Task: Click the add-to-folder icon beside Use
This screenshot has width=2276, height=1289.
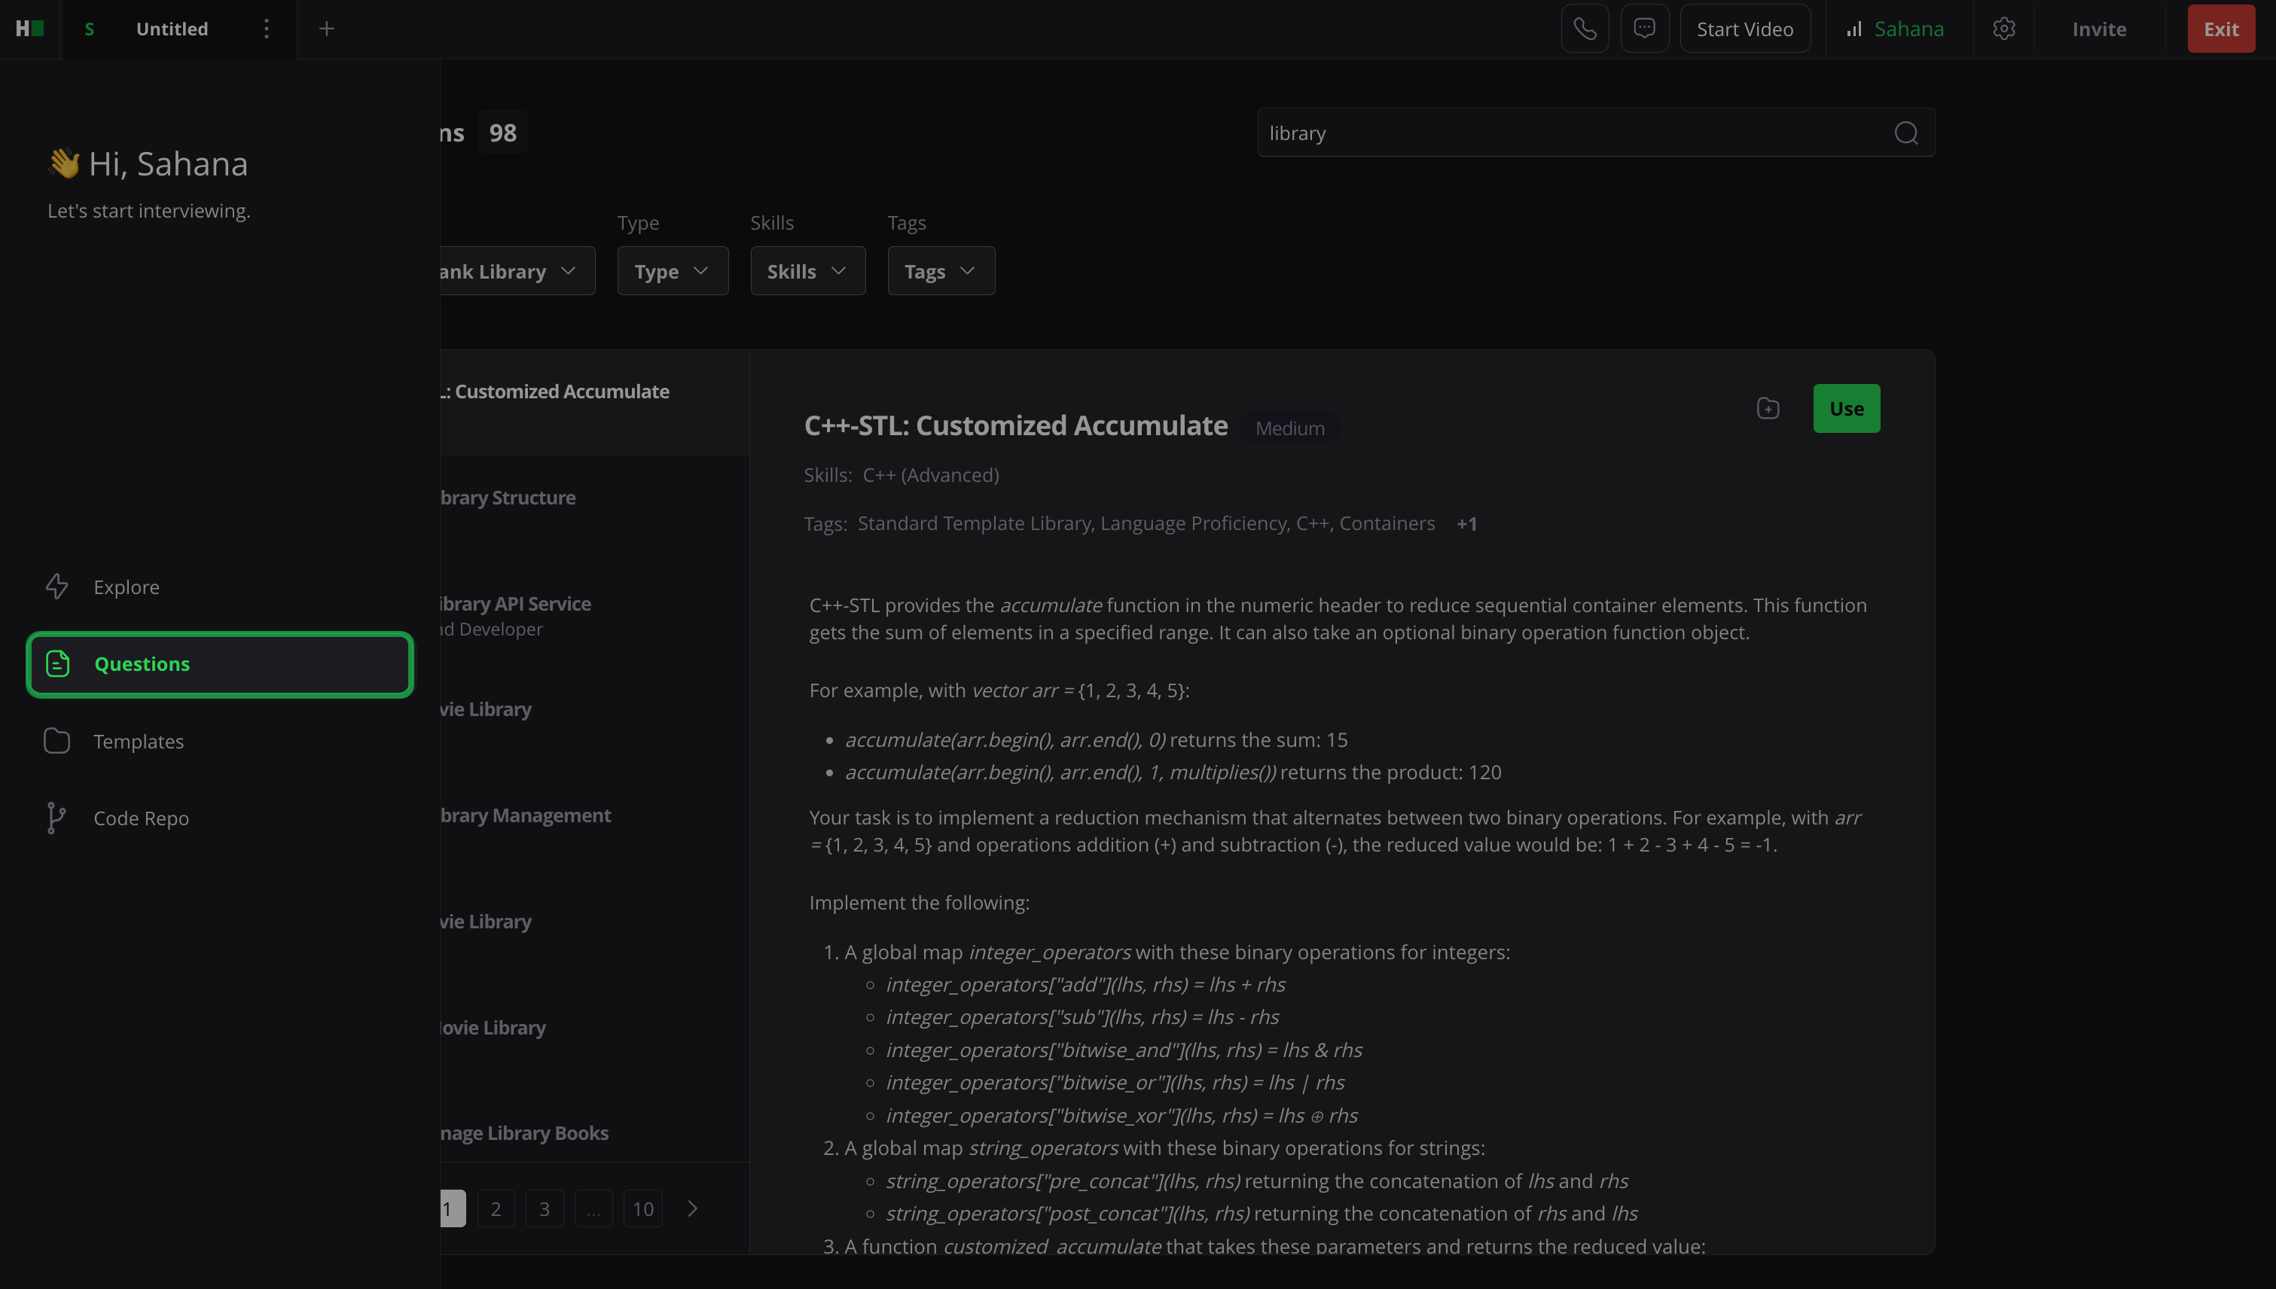Action: tap(1768, 408)
